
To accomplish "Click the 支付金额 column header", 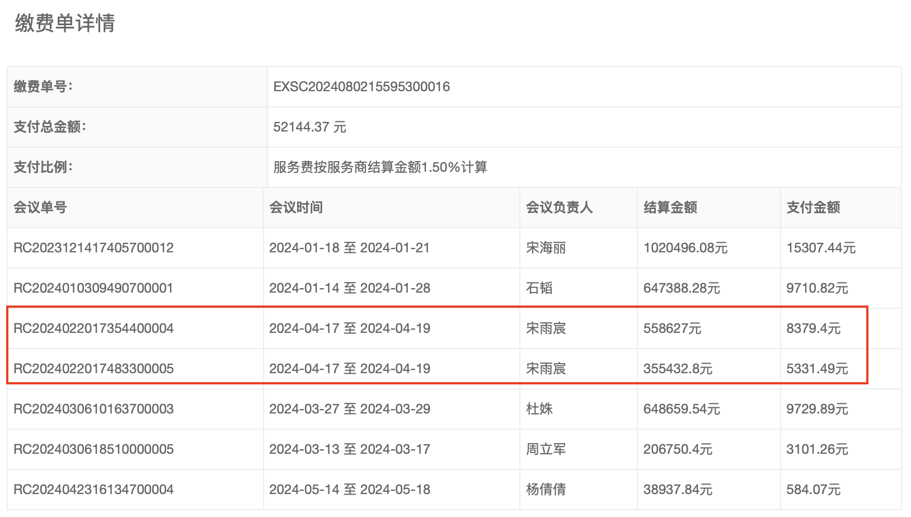I will tap(813, 208).
